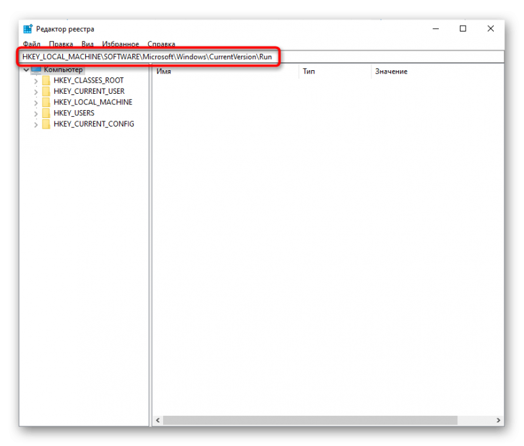Viewport: 524px width, 446px height.
Task: Expand the HKEY_USERS branch
Action: (36, 113)
